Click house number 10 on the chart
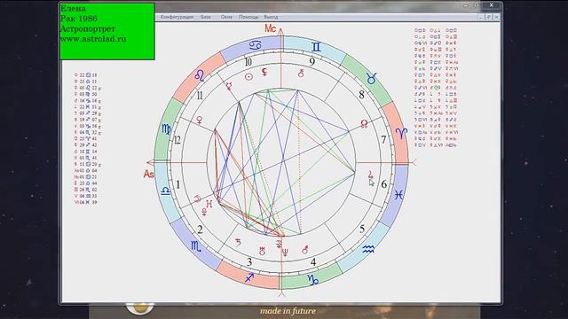 248,62
